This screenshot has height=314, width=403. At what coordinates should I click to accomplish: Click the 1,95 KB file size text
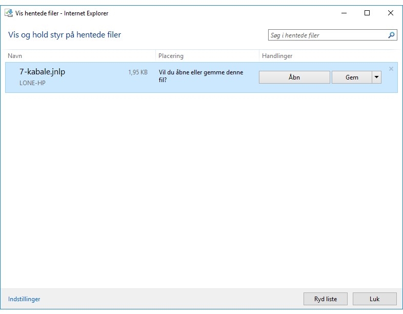point(137,73)
